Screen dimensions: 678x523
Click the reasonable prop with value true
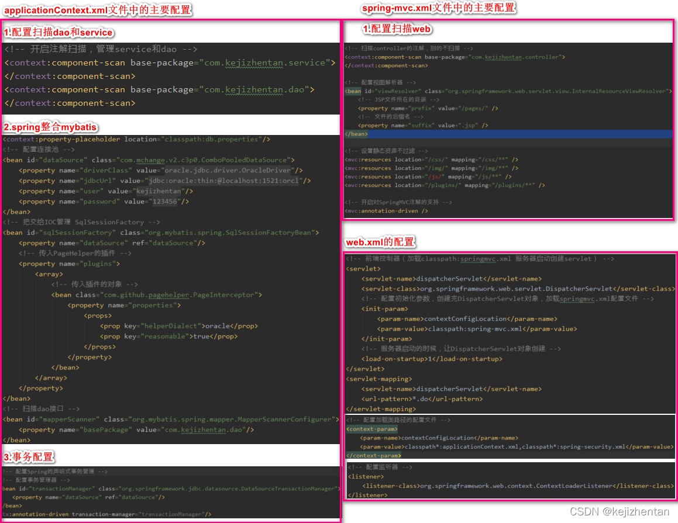pyautogui.click(x=168, y=336)
